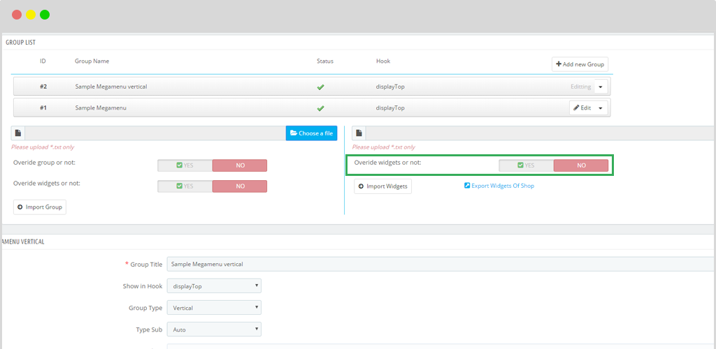Click the Choose a file button
The height and width of the screenshot is (349, 716).
point(311,133)
